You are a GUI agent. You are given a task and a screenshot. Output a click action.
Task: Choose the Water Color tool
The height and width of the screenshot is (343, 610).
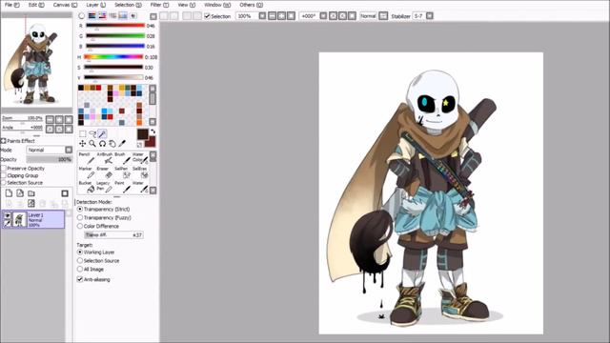tap(140, 158)
